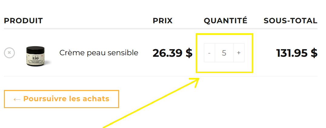
Task: Remove Crème peau sensible from cart
Action: tap(9, 53)
